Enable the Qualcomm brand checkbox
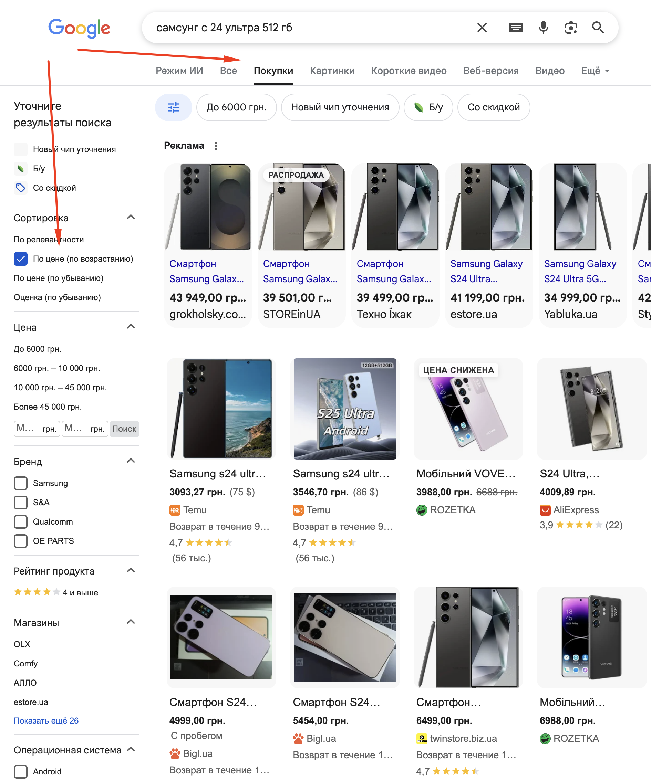The height and width of the screenshot is (780, 651). pyautogui.click(x=21, y=522)
